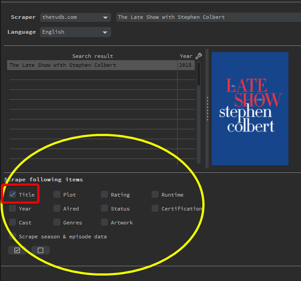Viewport: 301px width, 281px height.
Task: Enable the Genres checkbox
Action: coord(57,222)
